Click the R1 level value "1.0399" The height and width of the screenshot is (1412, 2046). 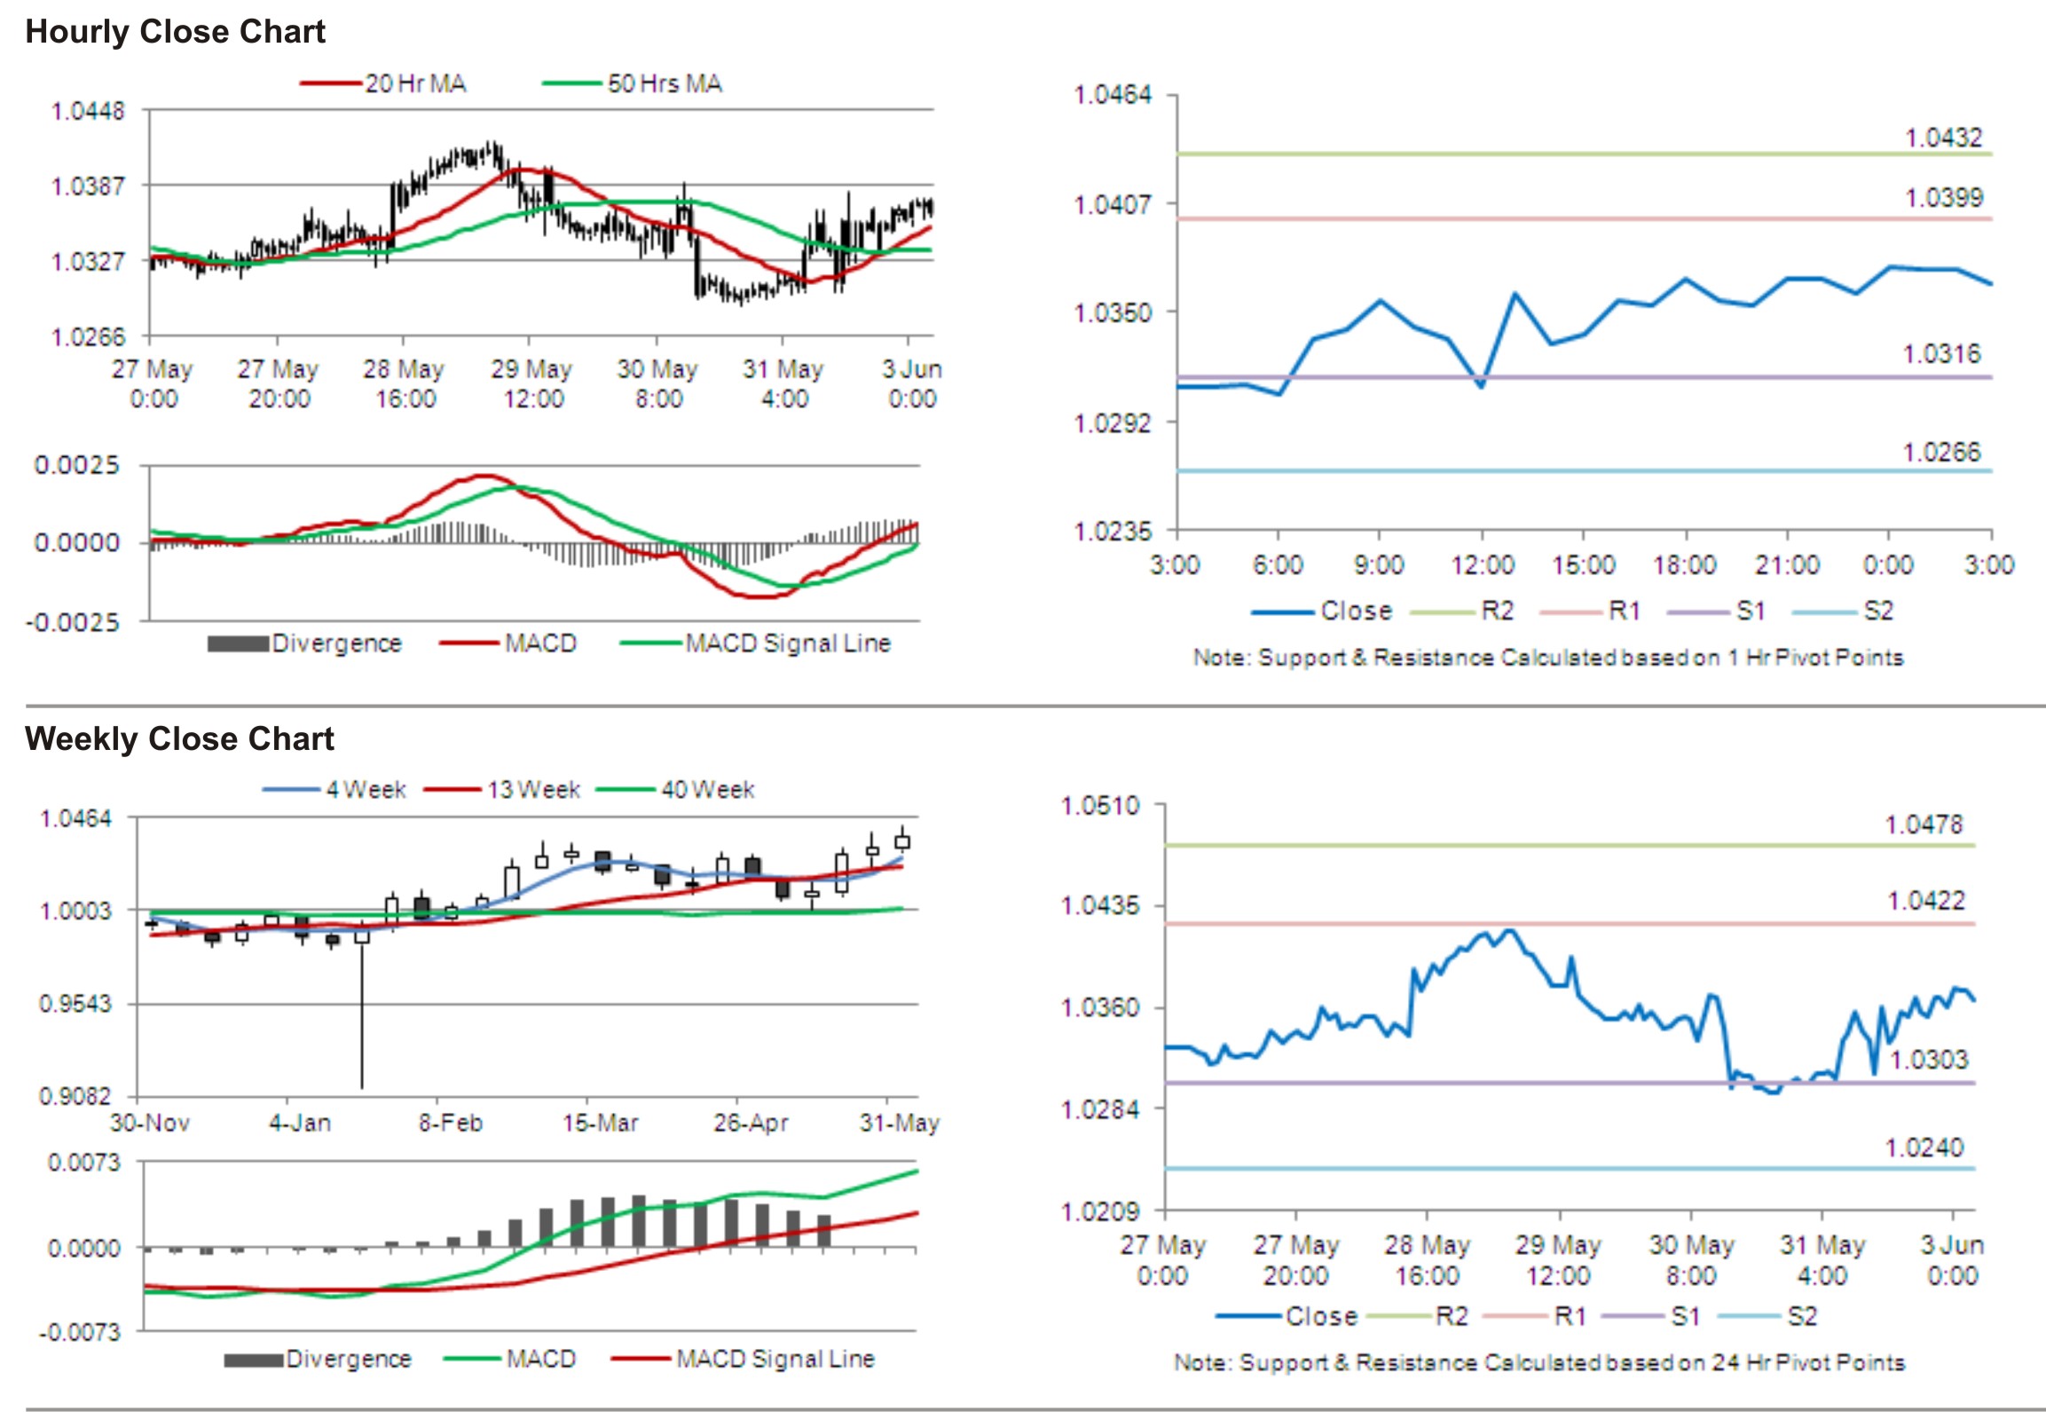pyautogui.click(x=1944, y=197)
